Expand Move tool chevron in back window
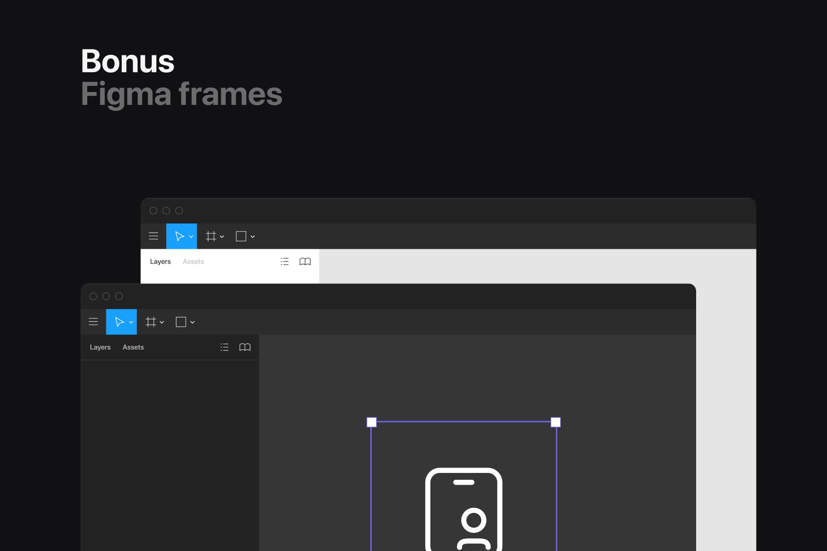 [x=191, y=236]
